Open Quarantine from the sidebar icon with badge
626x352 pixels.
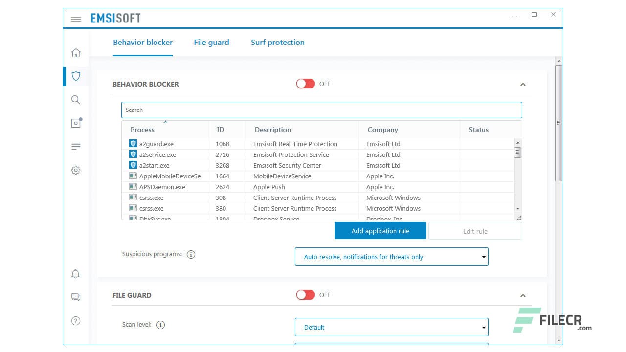(x=76, y=123)
